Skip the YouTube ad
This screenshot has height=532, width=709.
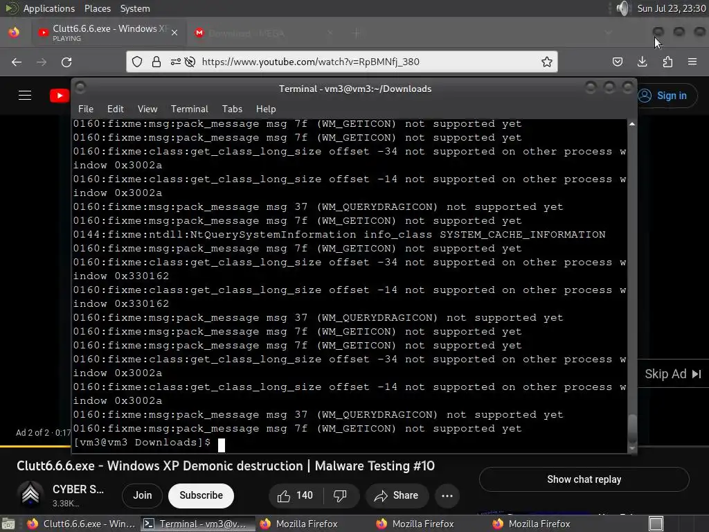point(673,374)
